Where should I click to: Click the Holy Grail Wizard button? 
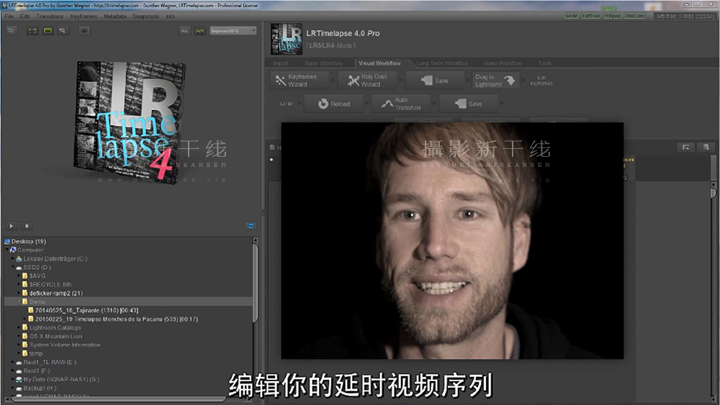pyautogui.click(x=367, y=81)
